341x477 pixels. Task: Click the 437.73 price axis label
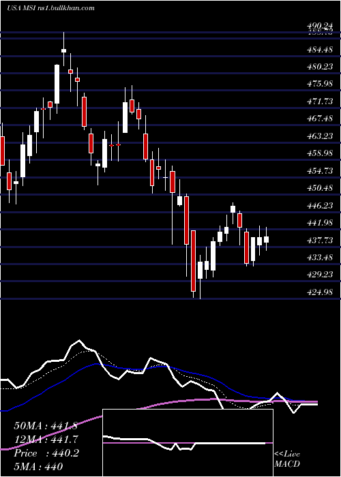pyautogui.click(x=320, y=241)
